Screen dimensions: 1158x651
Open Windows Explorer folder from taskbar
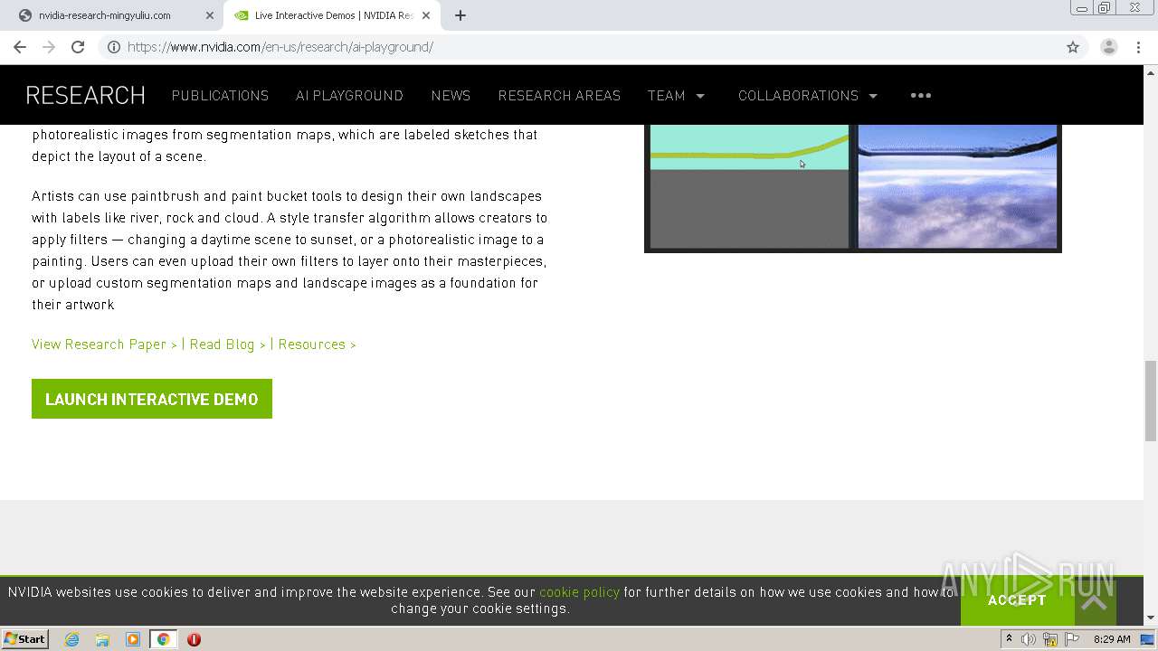coord(102,639)
